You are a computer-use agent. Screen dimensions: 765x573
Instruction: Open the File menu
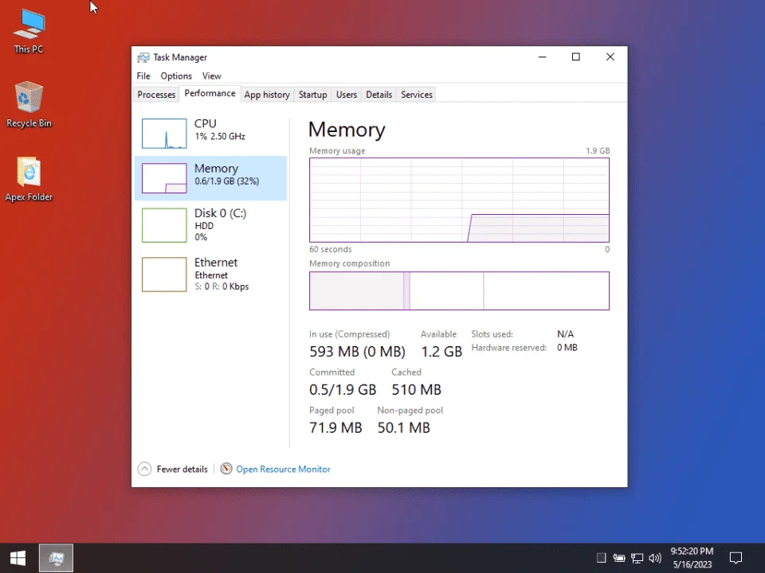143,76
